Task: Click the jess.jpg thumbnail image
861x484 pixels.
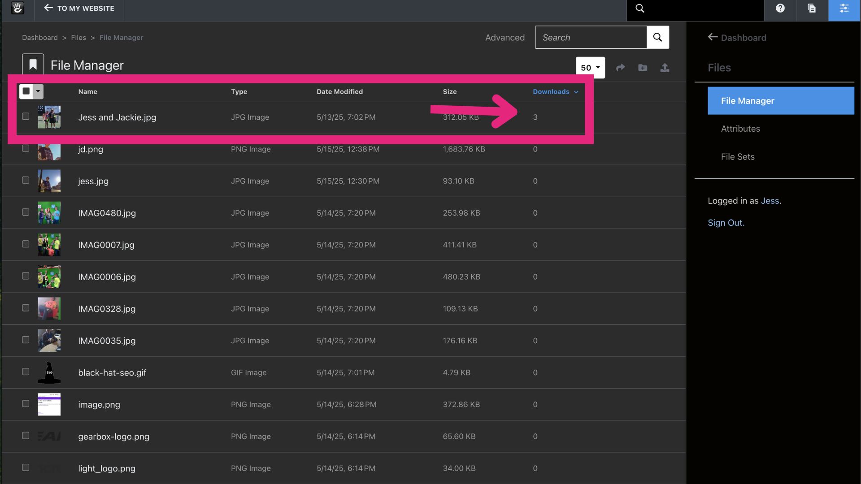Action: coord(49,181)
